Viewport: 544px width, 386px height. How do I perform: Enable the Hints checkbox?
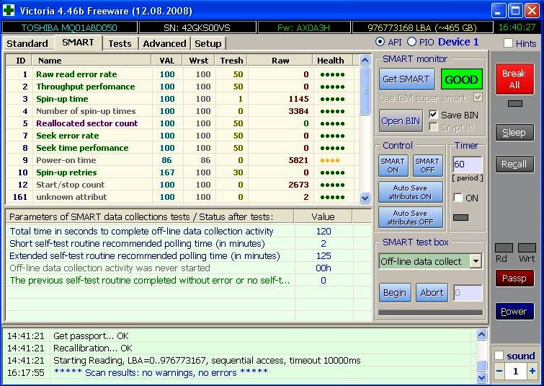tap(504, 43)
